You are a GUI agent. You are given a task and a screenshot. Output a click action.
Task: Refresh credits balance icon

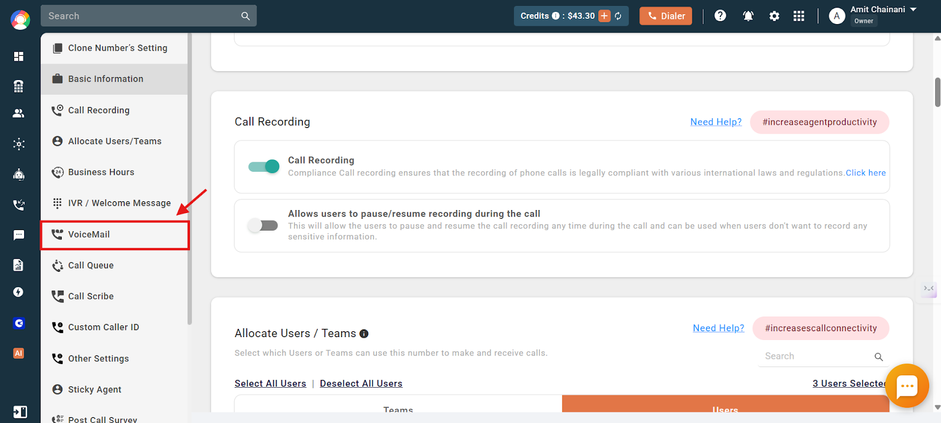(618, 16)
